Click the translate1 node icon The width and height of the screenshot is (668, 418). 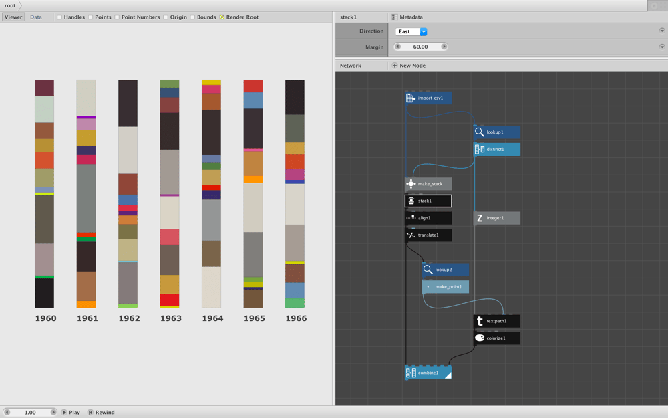tap(411, 235)
